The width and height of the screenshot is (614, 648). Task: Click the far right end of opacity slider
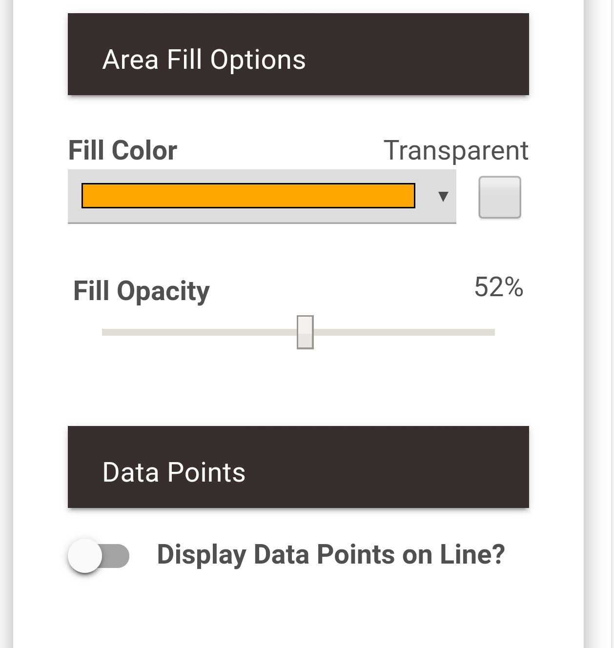492,332
